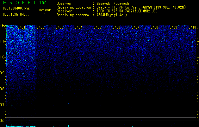
Task: Click the 0403 time marker
Action: pos(59,27)
